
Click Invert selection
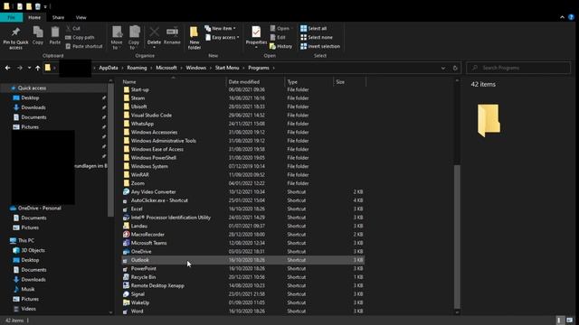click(x=320, y=46)
